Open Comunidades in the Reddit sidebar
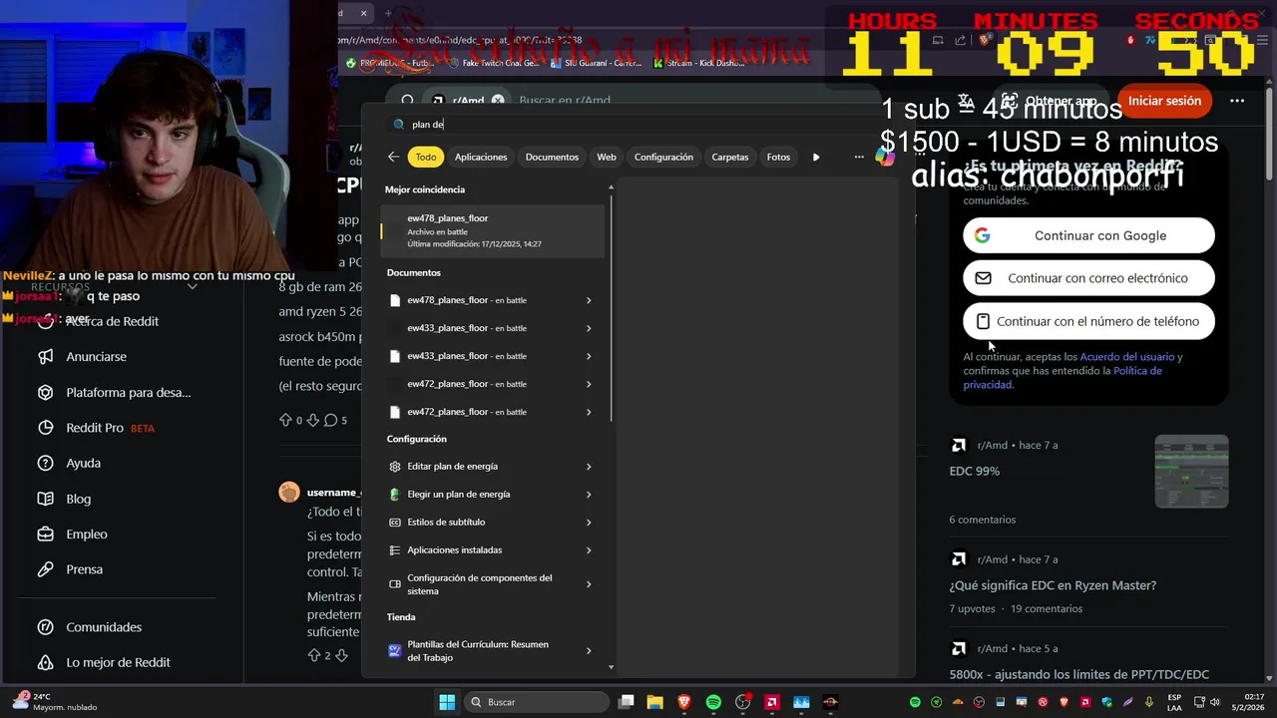The image size is (1277, 718). [x=104, y=627]
